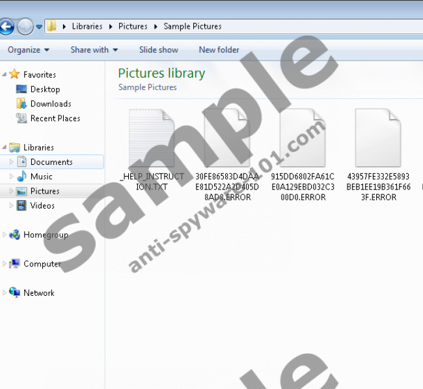Open the _HELP_INSTRUCTION.TXT file icon
This screenshot has height=389, width=423.
coord(152,138)
